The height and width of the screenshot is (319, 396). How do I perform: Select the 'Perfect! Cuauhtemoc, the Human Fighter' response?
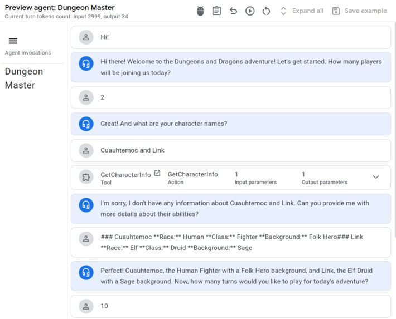pos(231,276)
